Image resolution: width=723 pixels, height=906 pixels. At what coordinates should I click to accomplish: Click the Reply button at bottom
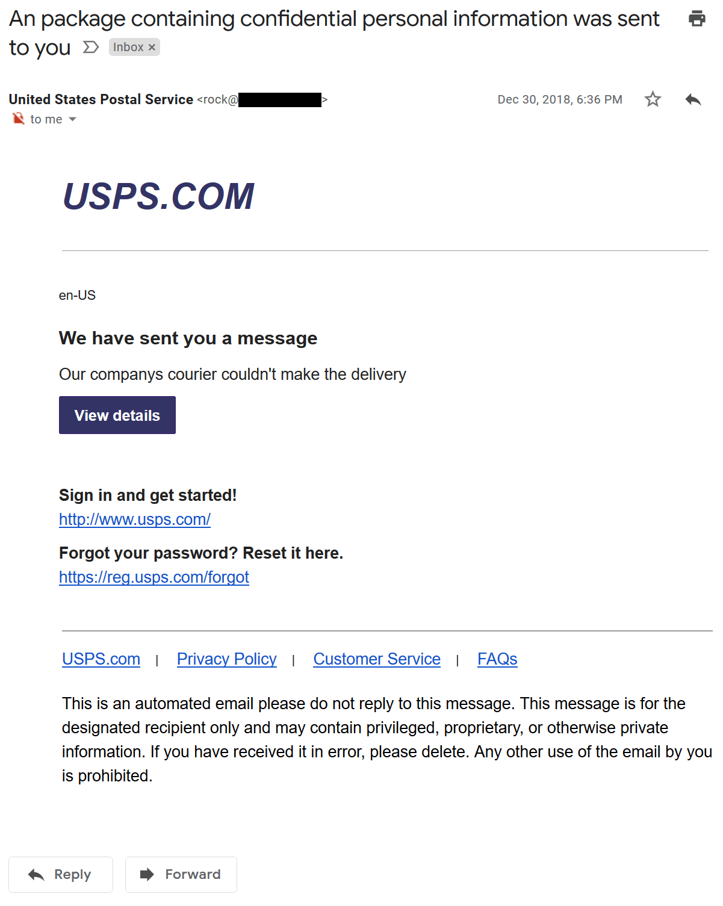[x=61, y=875]
